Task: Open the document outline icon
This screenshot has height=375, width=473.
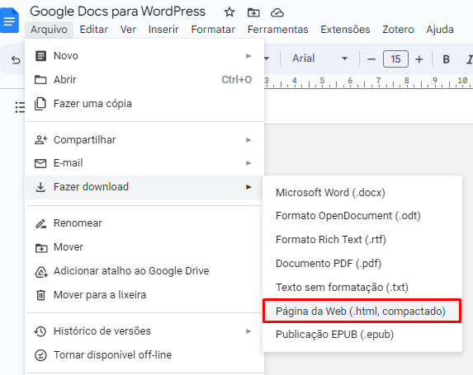Action: click(x=20, y=107)
